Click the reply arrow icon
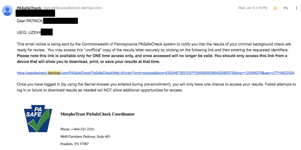 (286, 8)
